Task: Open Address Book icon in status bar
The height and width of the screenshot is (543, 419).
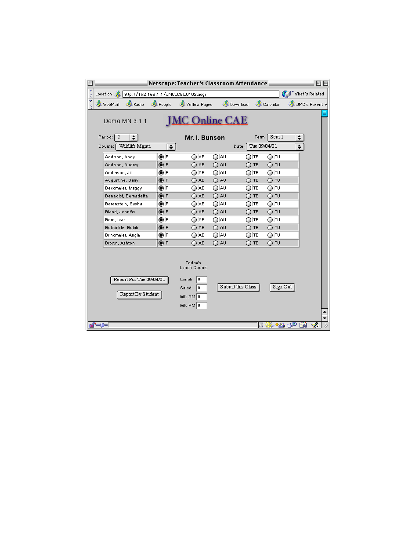Action: pos(303,325)
